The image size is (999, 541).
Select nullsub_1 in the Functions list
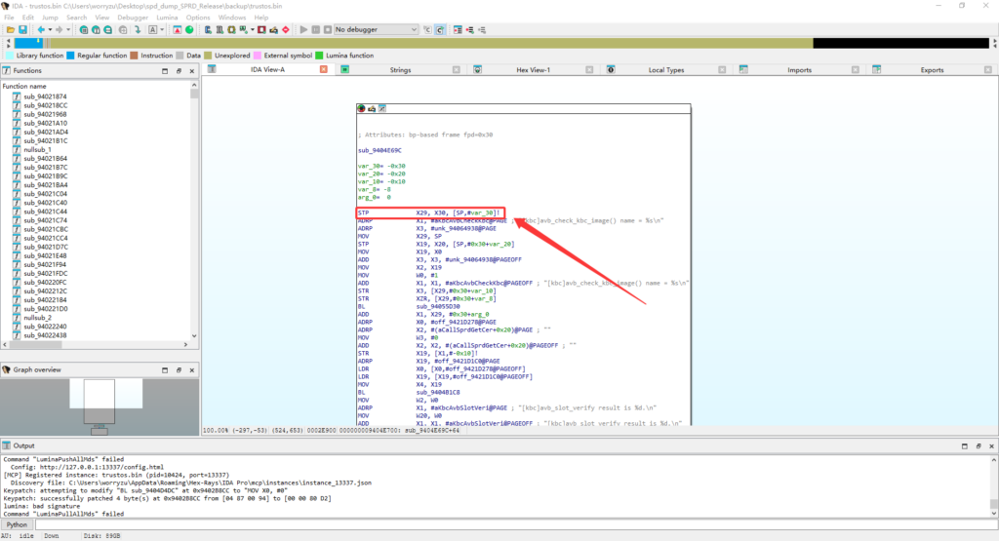38,149
